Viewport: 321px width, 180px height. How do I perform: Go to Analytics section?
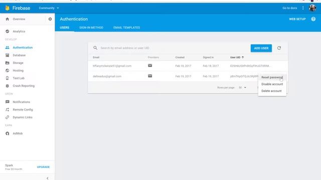tap(19, 31)
